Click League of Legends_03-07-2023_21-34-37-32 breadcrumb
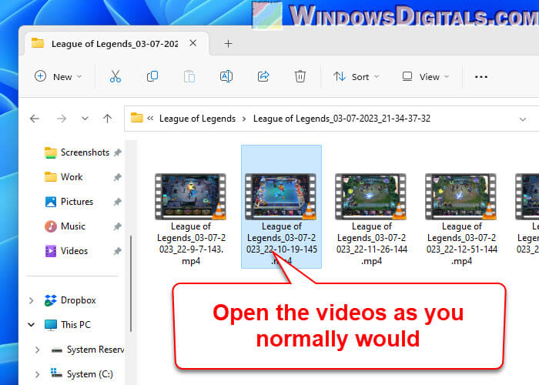This screenshot has height=385, width=539. tap(342, 119)
